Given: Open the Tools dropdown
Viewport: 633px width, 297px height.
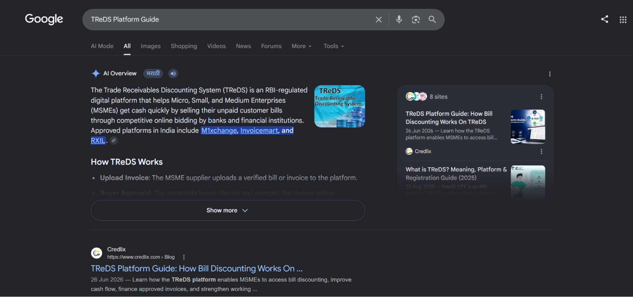Looking at the screenshot, I should pos(333,46).
